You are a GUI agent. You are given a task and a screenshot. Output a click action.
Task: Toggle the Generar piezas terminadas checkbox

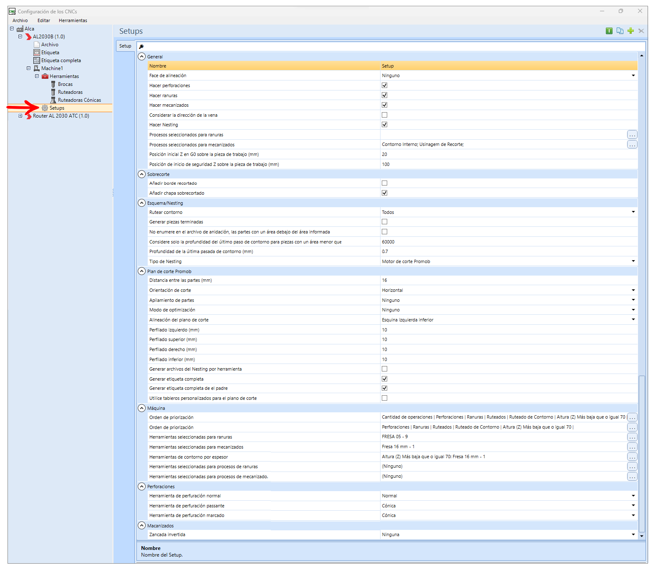pyautogui.click(x=384, y=222)
